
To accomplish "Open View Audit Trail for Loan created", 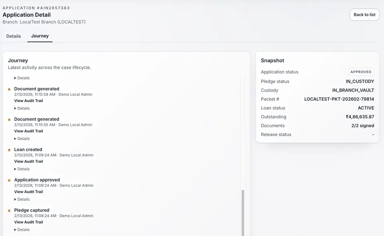I will 28,161.
